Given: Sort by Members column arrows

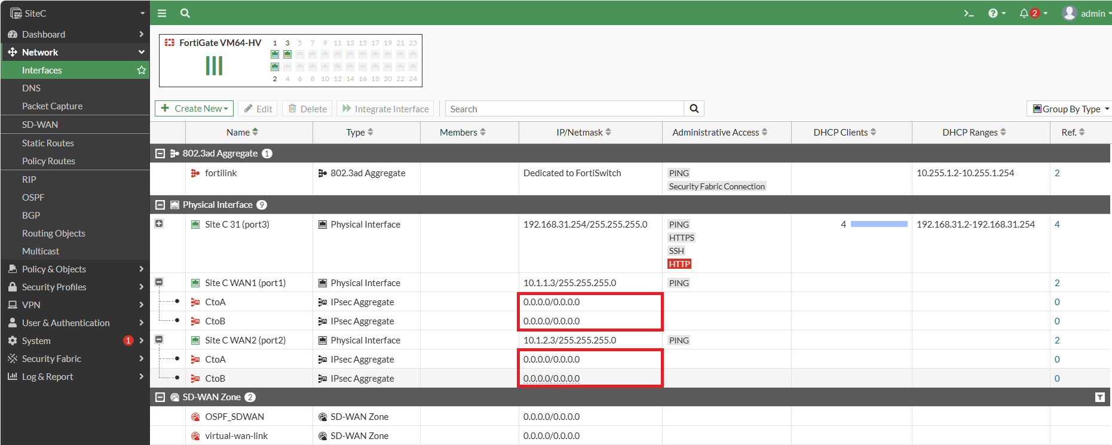Looking at the screenshot, I should pyautogui.click(x=483, y=132).
